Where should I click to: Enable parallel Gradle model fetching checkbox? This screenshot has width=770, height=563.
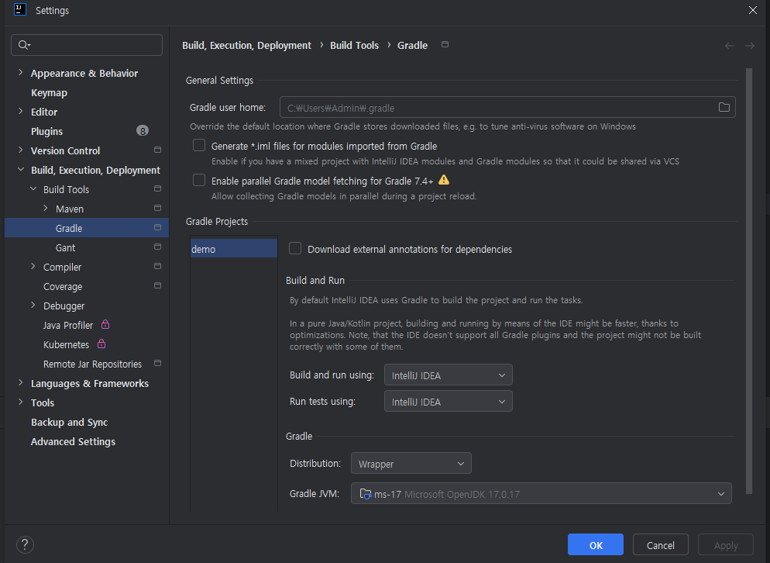[x=199, y=180]
